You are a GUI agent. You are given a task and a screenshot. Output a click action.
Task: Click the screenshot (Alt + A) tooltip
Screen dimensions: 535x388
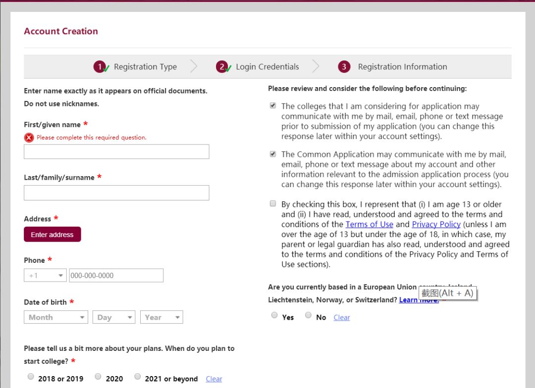(x=447, y=293)
